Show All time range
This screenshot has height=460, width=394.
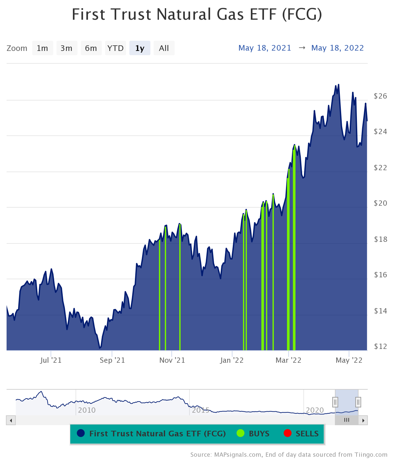click(x=164, y=48)
